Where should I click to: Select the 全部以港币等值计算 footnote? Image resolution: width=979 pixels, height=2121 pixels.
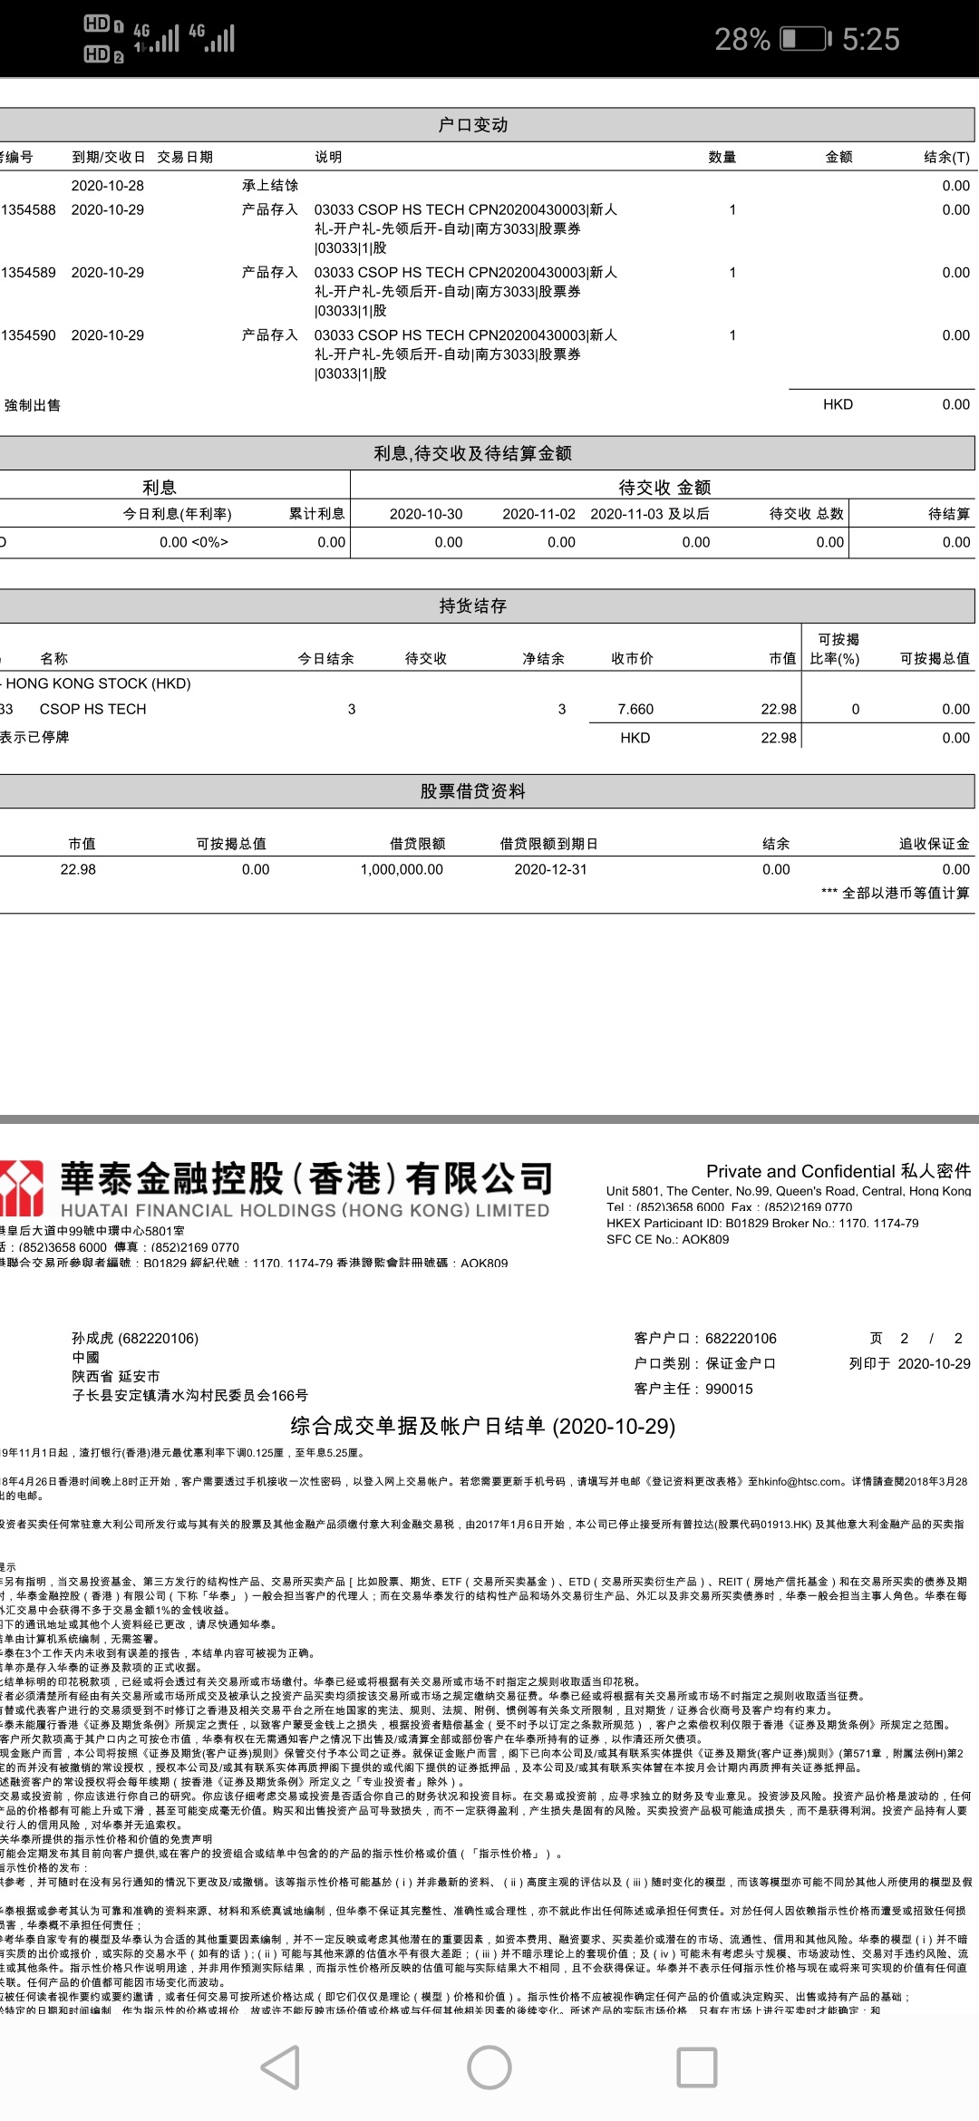[x=895, y=893]
